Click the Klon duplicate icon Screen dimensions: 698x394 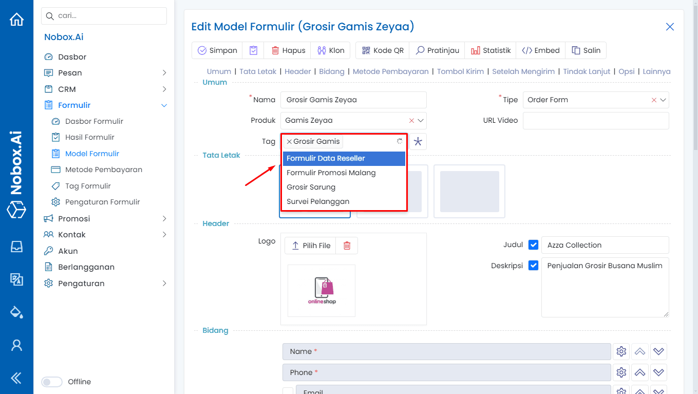point(320,50)
